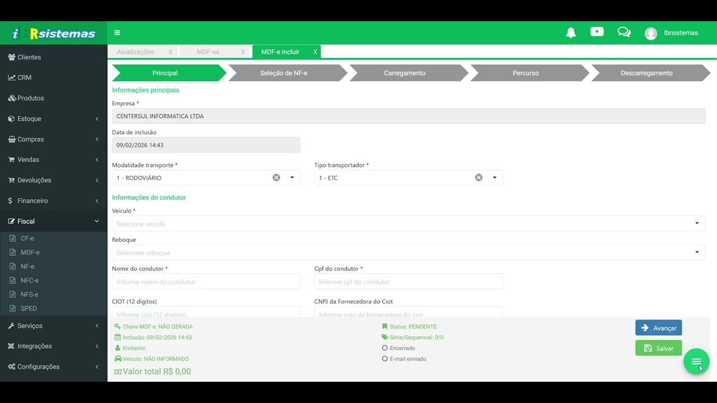Click the Estoque box icon
The height and width of the screenshot is (403, 717).
(12, 119)
